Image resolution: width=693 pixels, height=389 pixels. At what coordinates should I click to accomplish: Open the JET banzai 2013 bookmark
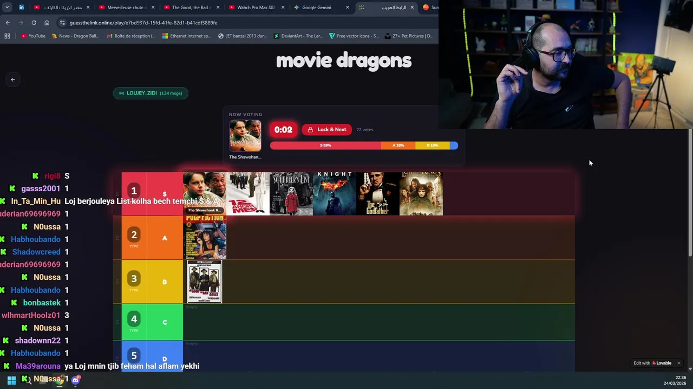pos(243,36)
